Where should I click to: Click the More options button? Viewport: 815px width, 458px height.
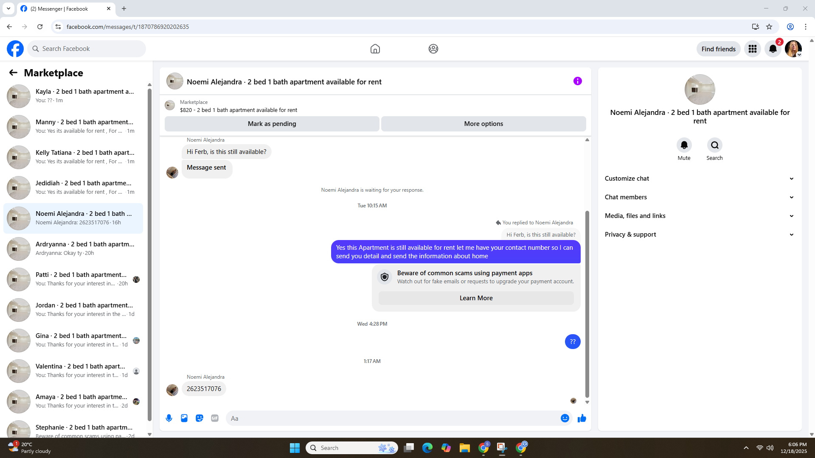click(x=483, y=124)
